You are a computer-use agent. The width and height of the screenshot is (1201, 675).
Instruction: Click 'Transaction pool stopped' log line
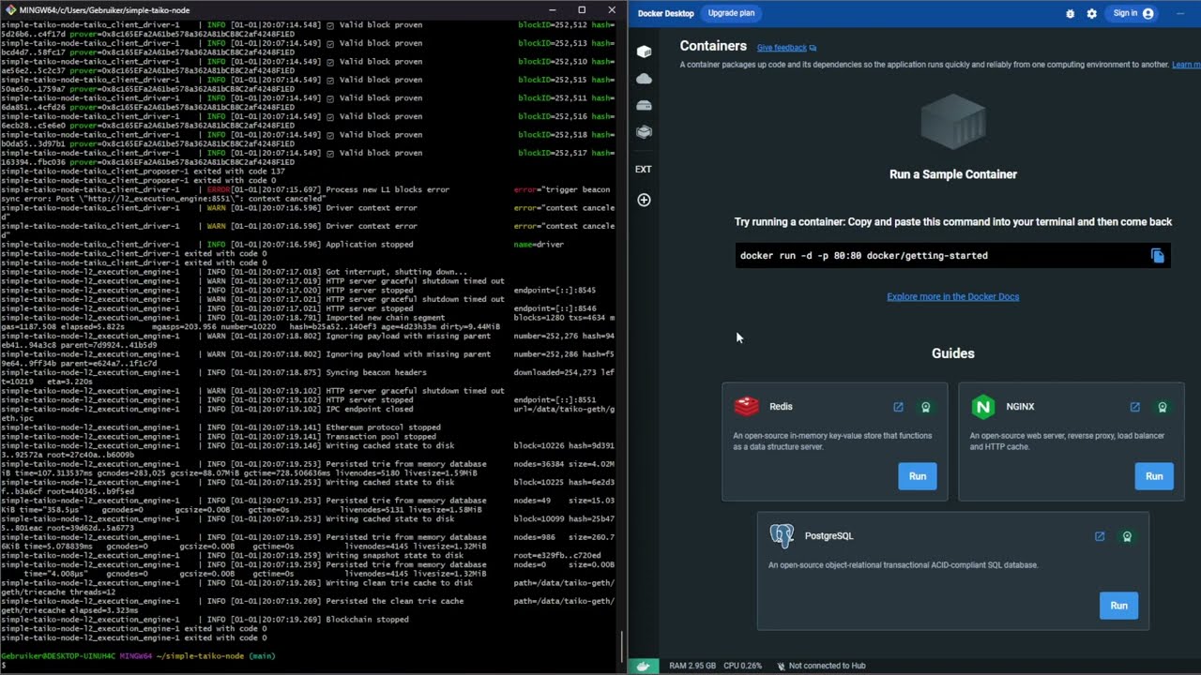pos(381,437)
